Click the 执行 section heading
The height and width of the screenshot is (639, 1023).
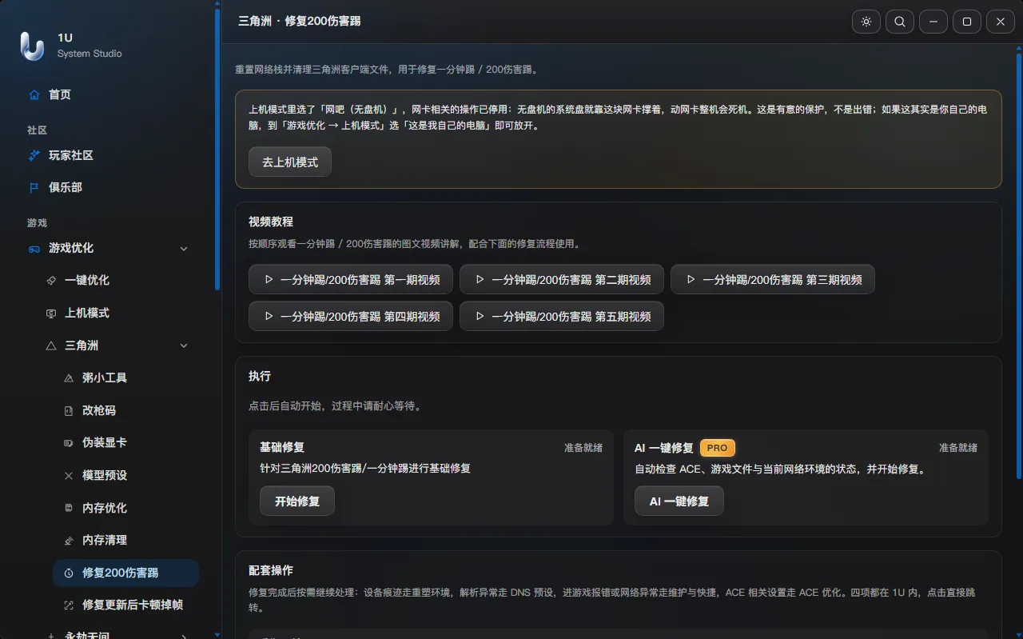coord(260,376)
